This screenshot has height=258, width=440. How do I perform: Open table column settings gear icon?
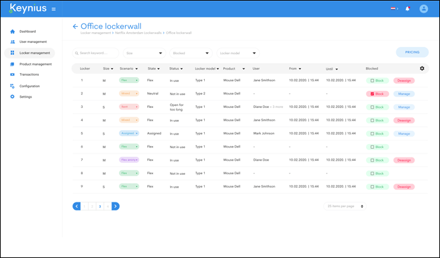[x=422, y=68]
